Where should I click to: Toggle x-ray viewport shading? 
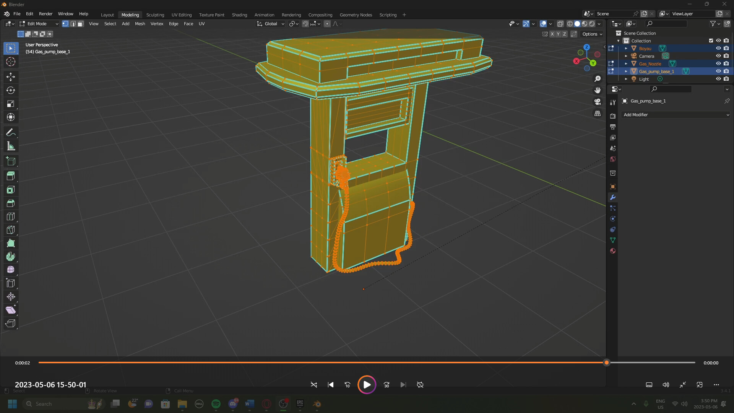coord(560,24)
